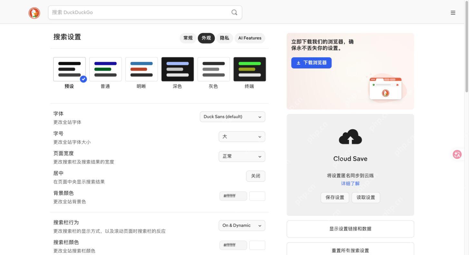The width and height of the screenshot is (469, 255).
Task: Click the Cloud Save upload cloud icon
Action: point(350,137)
